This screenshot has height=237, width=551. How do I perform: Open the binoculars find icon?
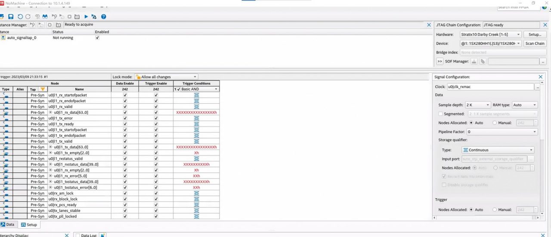click(x=44, y=17)
